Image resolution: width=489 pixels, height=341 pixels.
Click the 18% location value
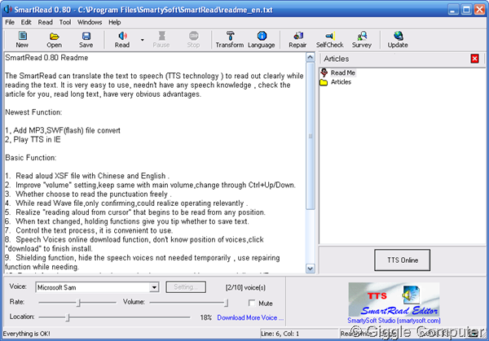pos(206,317)
